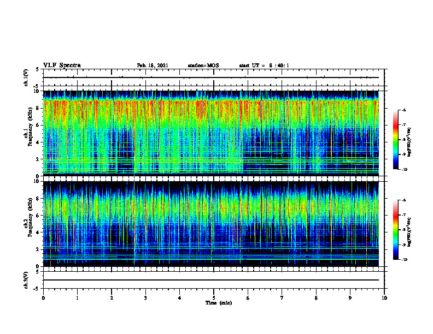433x334 pixels.
Task: Click the ch.1 voltage waveform trace
Action: tap(211, 77)
